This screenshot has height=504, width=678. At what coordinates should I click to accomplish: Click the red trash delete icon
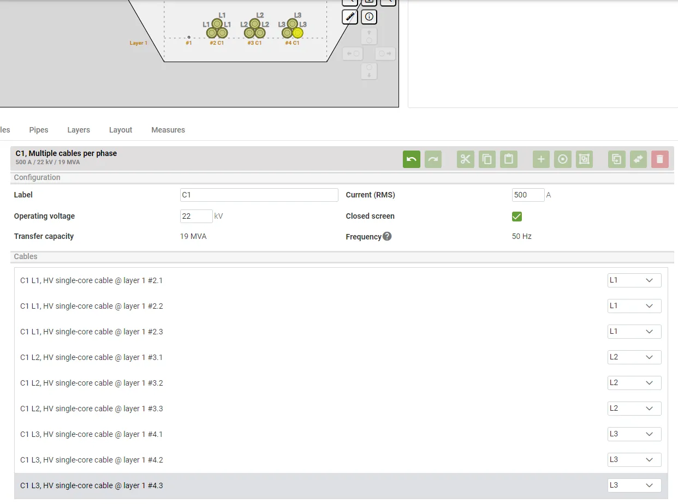[659, 159]
